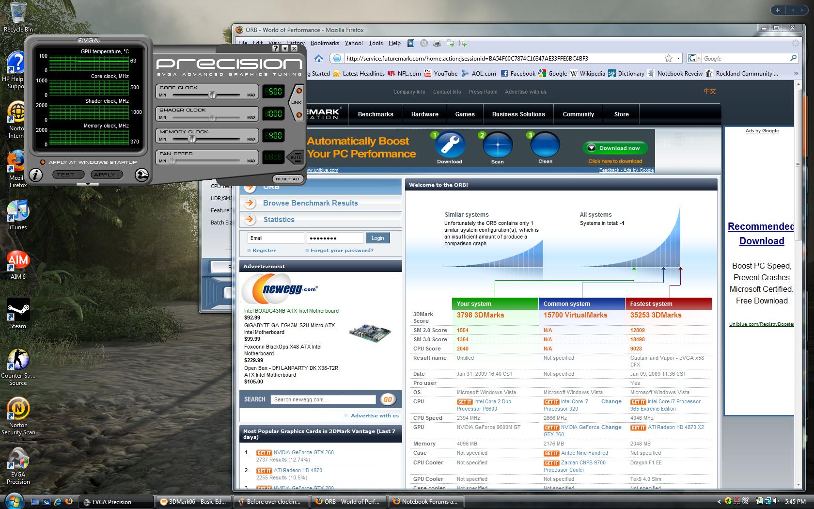Open the Bookmarks menu in Firefox
The image size is (814, 509).
(x=325, y=43)
